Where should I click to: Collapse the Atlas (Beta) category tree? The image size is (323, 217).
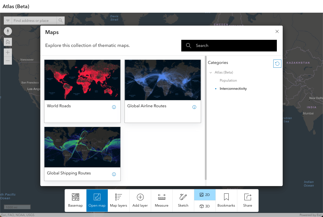[x=211, y=72]
